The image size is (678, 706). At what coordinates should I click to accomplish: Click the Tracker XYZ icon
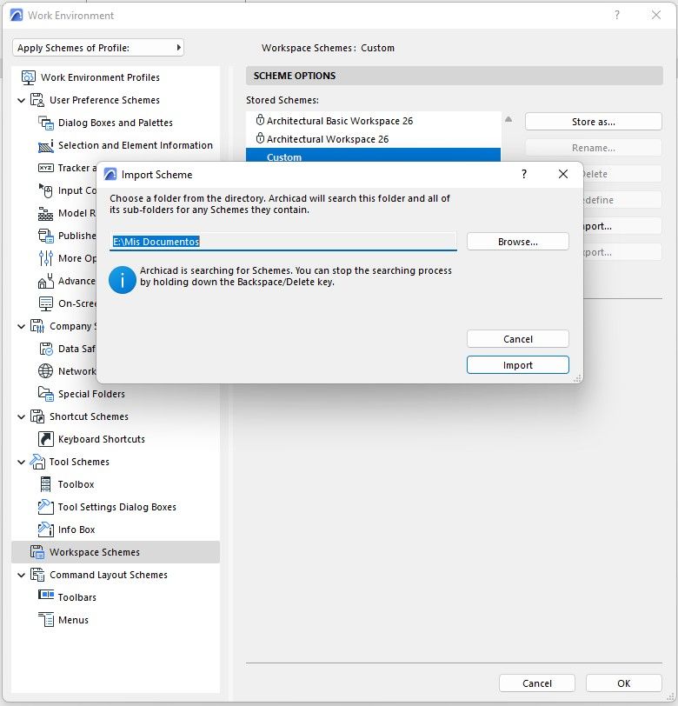(46, 168)
